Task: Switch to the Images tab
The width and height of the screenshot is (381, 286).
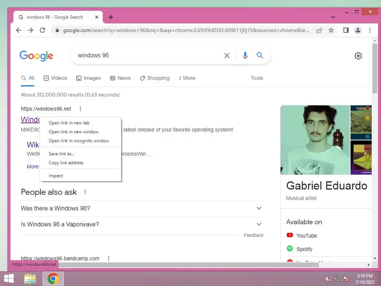Action: 89,78
